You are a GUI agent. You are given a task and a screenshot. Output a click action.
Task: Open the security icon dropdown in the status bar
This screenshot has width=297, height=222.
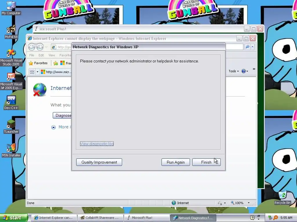(225, 203)
